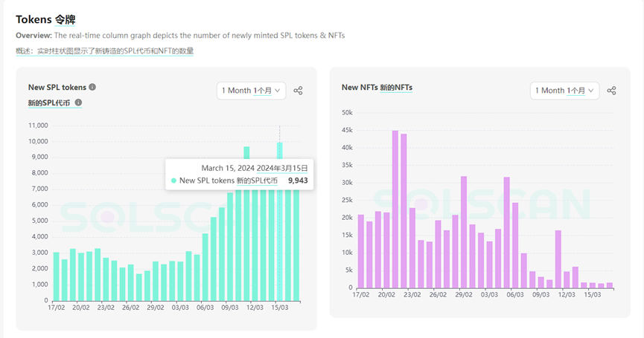Click the New NFTs 新的NFTs chart title
Screen dimensions: 644x338
click(x=377, y=87)
